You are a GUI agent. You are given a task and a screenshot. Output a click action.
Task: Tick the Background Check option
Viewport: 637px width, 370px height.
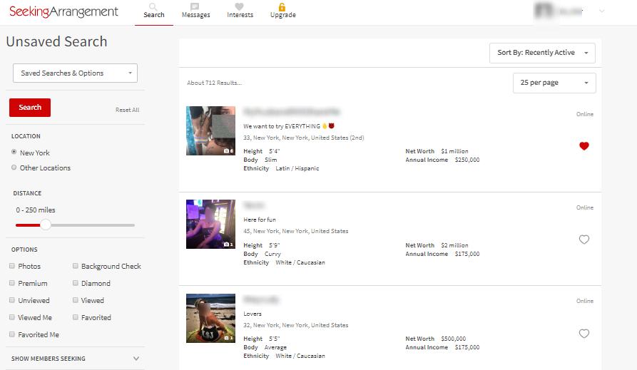point(75,266)
